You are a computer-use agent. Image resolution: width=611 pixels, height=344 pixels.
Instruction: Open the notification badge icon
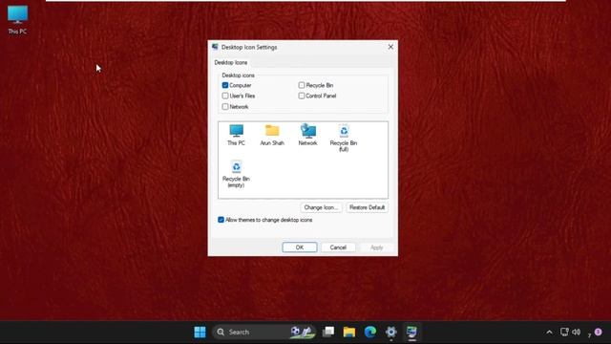599,332
